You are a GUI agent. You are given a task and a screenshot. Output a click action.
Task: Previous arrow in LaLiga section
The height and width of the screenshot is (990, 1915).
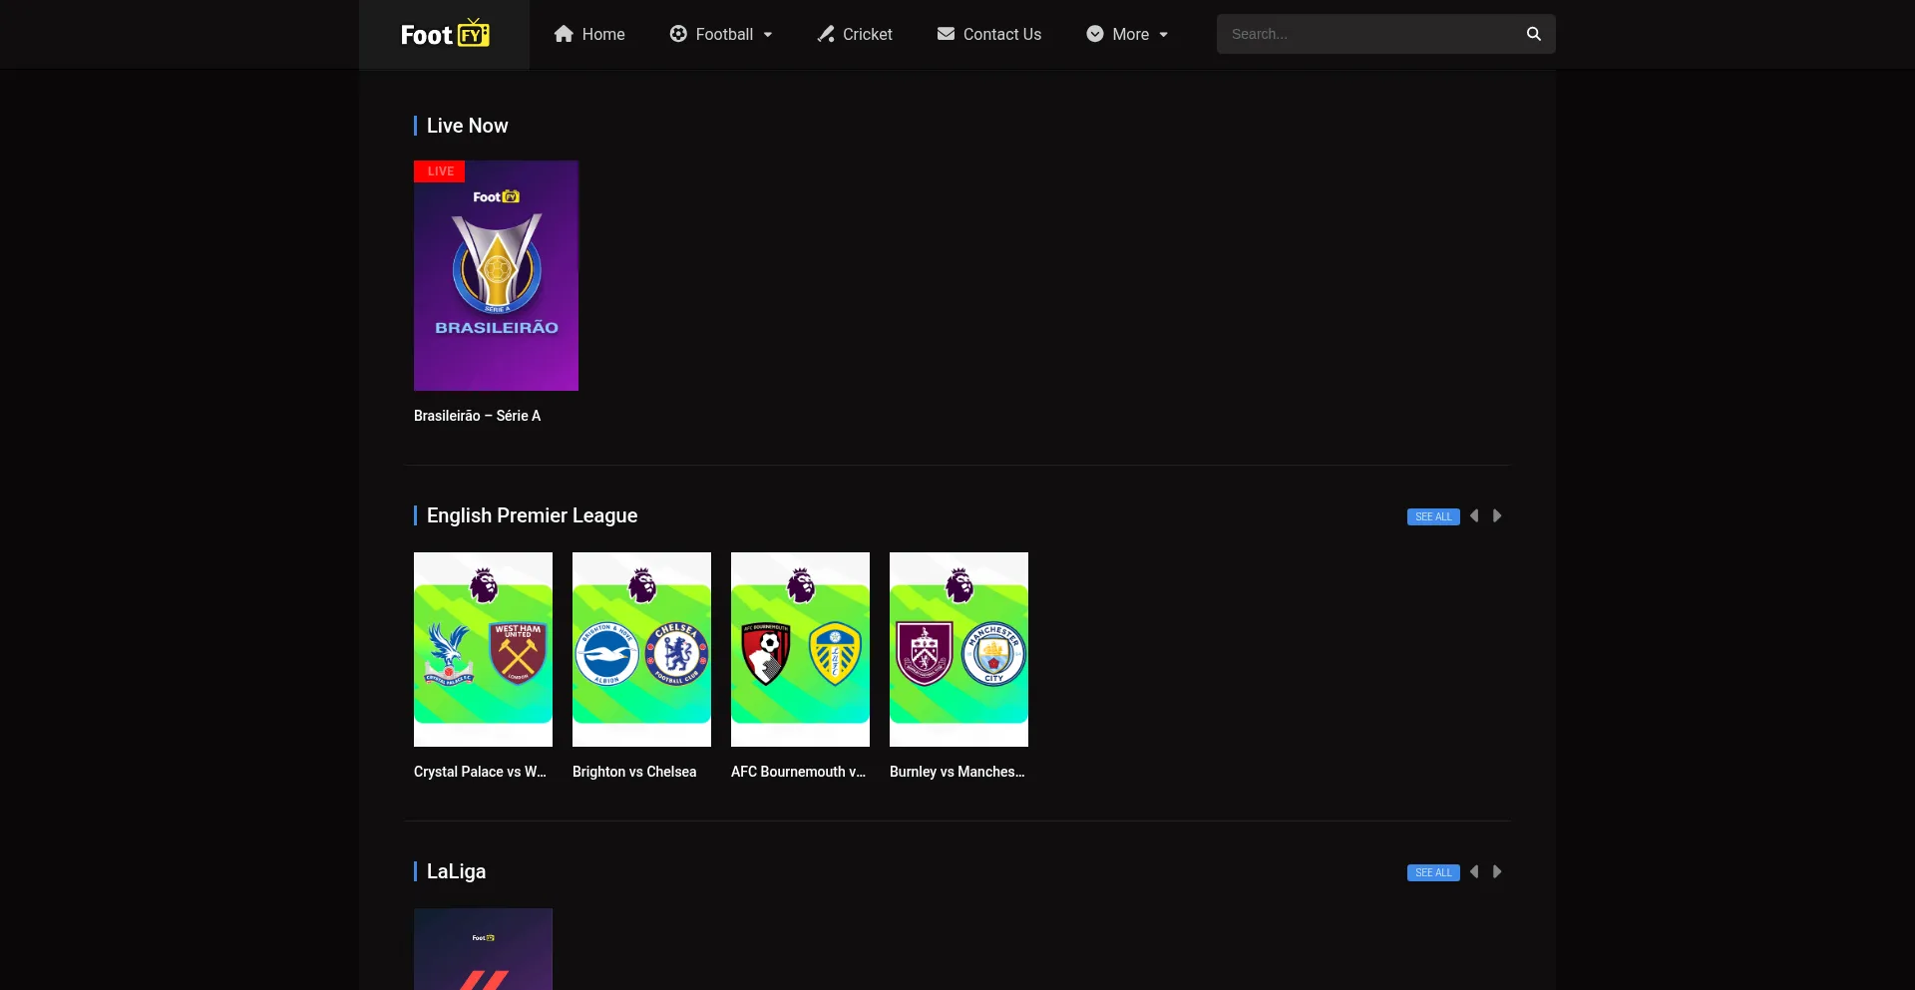[x=1474, y=871]
